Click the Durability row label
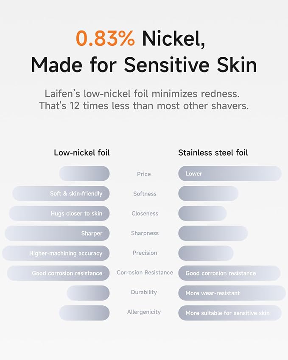The image size is (288, 360). pos(144,292)
